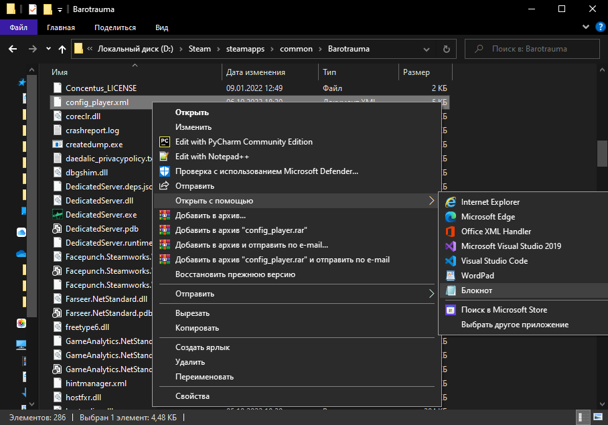This screenshot has height=425, width=608.
Task: Switch to the Главная ribbon tab
Action: (x=61, y=27)
